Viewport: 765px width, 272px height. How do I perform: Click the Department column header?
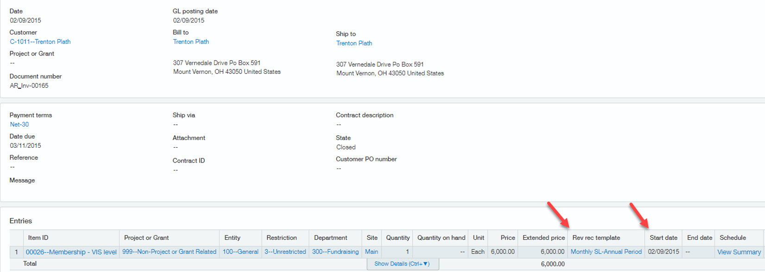[x=330, y=237]
